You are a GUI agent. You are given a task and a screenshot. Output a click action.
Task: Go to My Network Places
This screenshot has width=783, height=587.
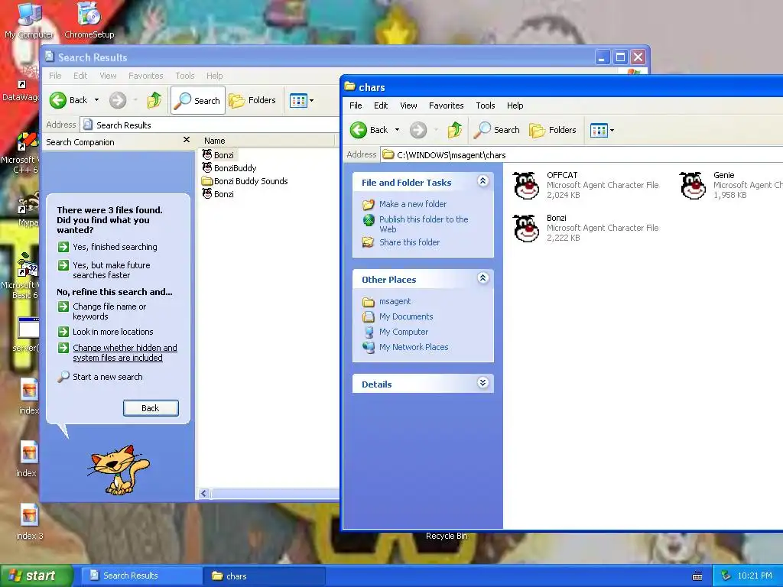coord(405,347)
